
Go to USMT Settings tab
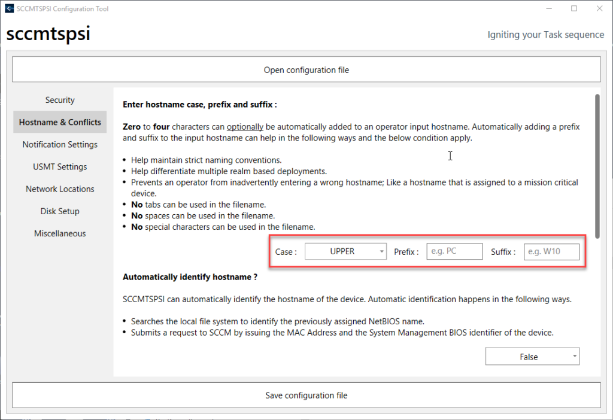pos(60,166)
